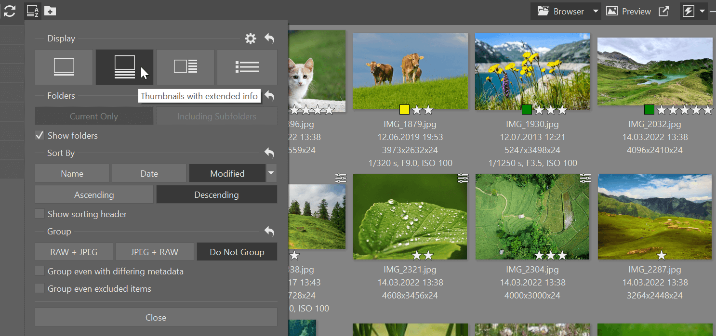The height and width of the screenshot is (336, 716).
Task: Enable Group even with differing metadata
Action: (40, 271)
